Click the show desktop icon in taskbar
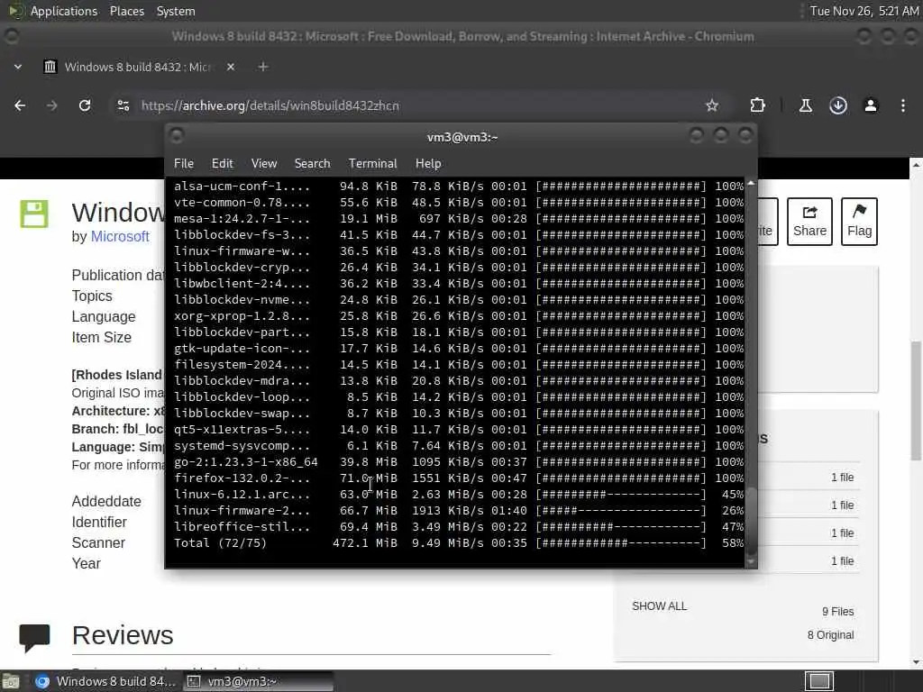 [x=11, y=681]
